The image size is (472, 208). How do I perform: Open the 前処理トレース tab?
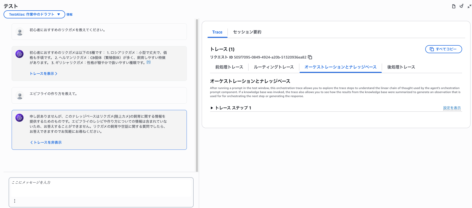(x=229, y=67)
